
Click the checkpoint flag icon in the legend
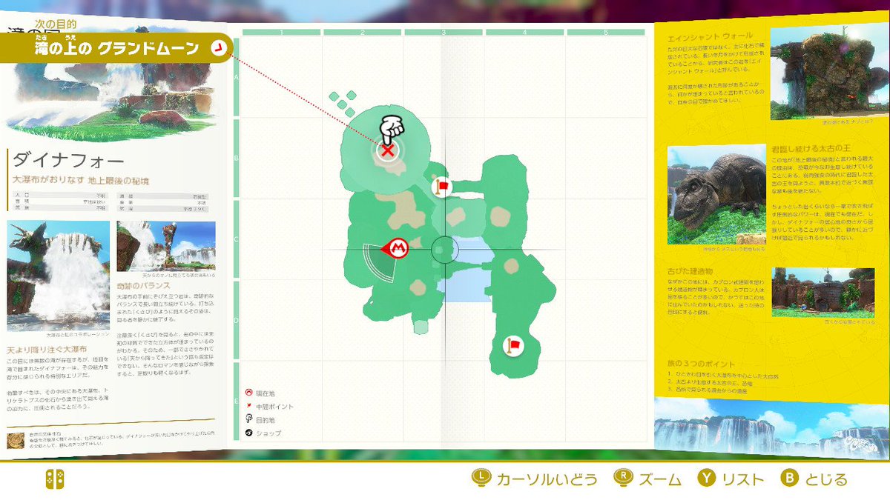(x=249, y=407)
